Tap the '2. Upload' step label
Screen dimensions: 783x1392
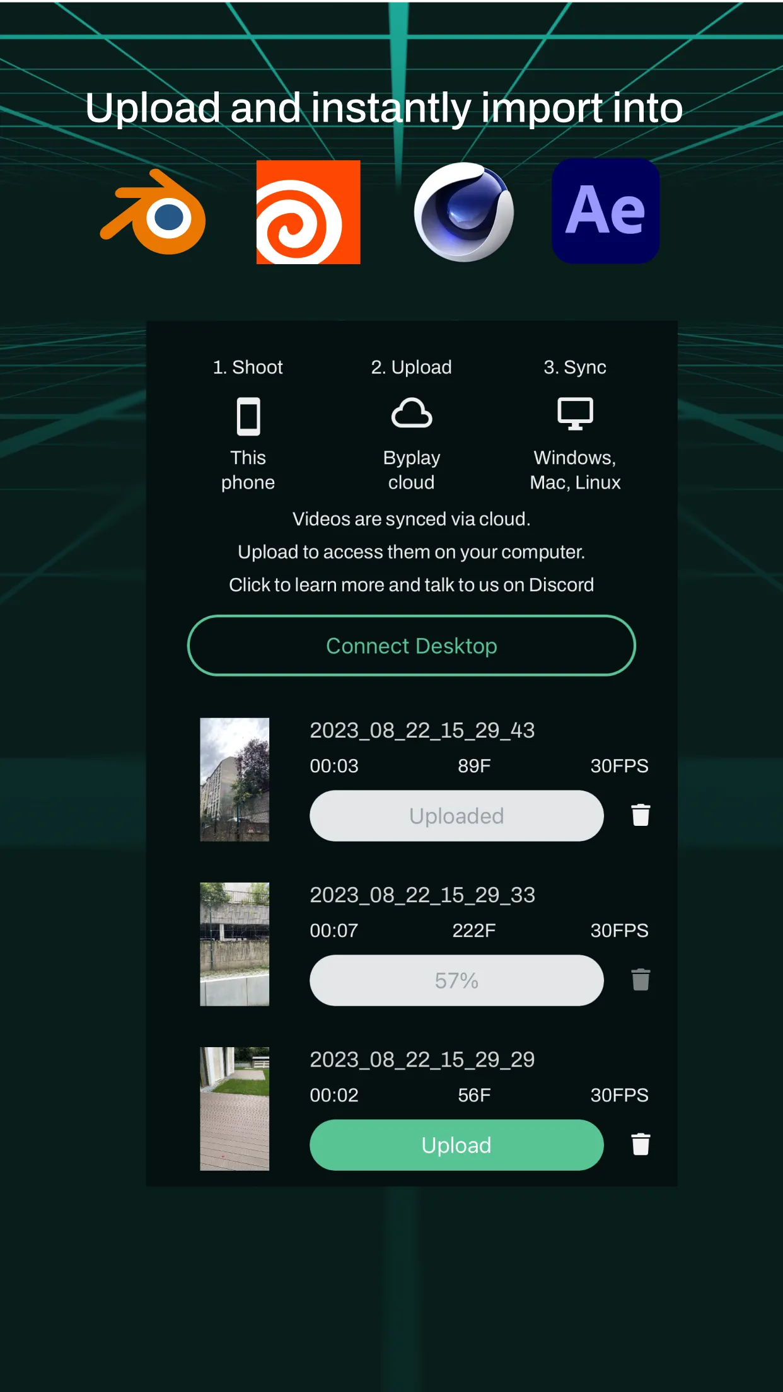click(x=411, y=367)
